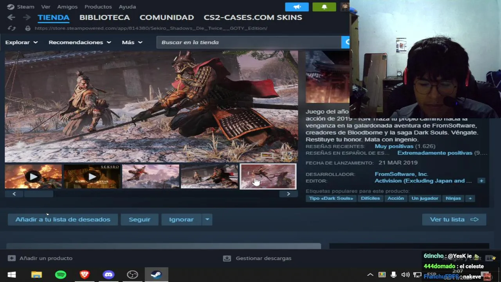Expand the Recomendaciones dropdown
Image resolution: width=501 pixels, height=282 pixels.
click(80, 42)
